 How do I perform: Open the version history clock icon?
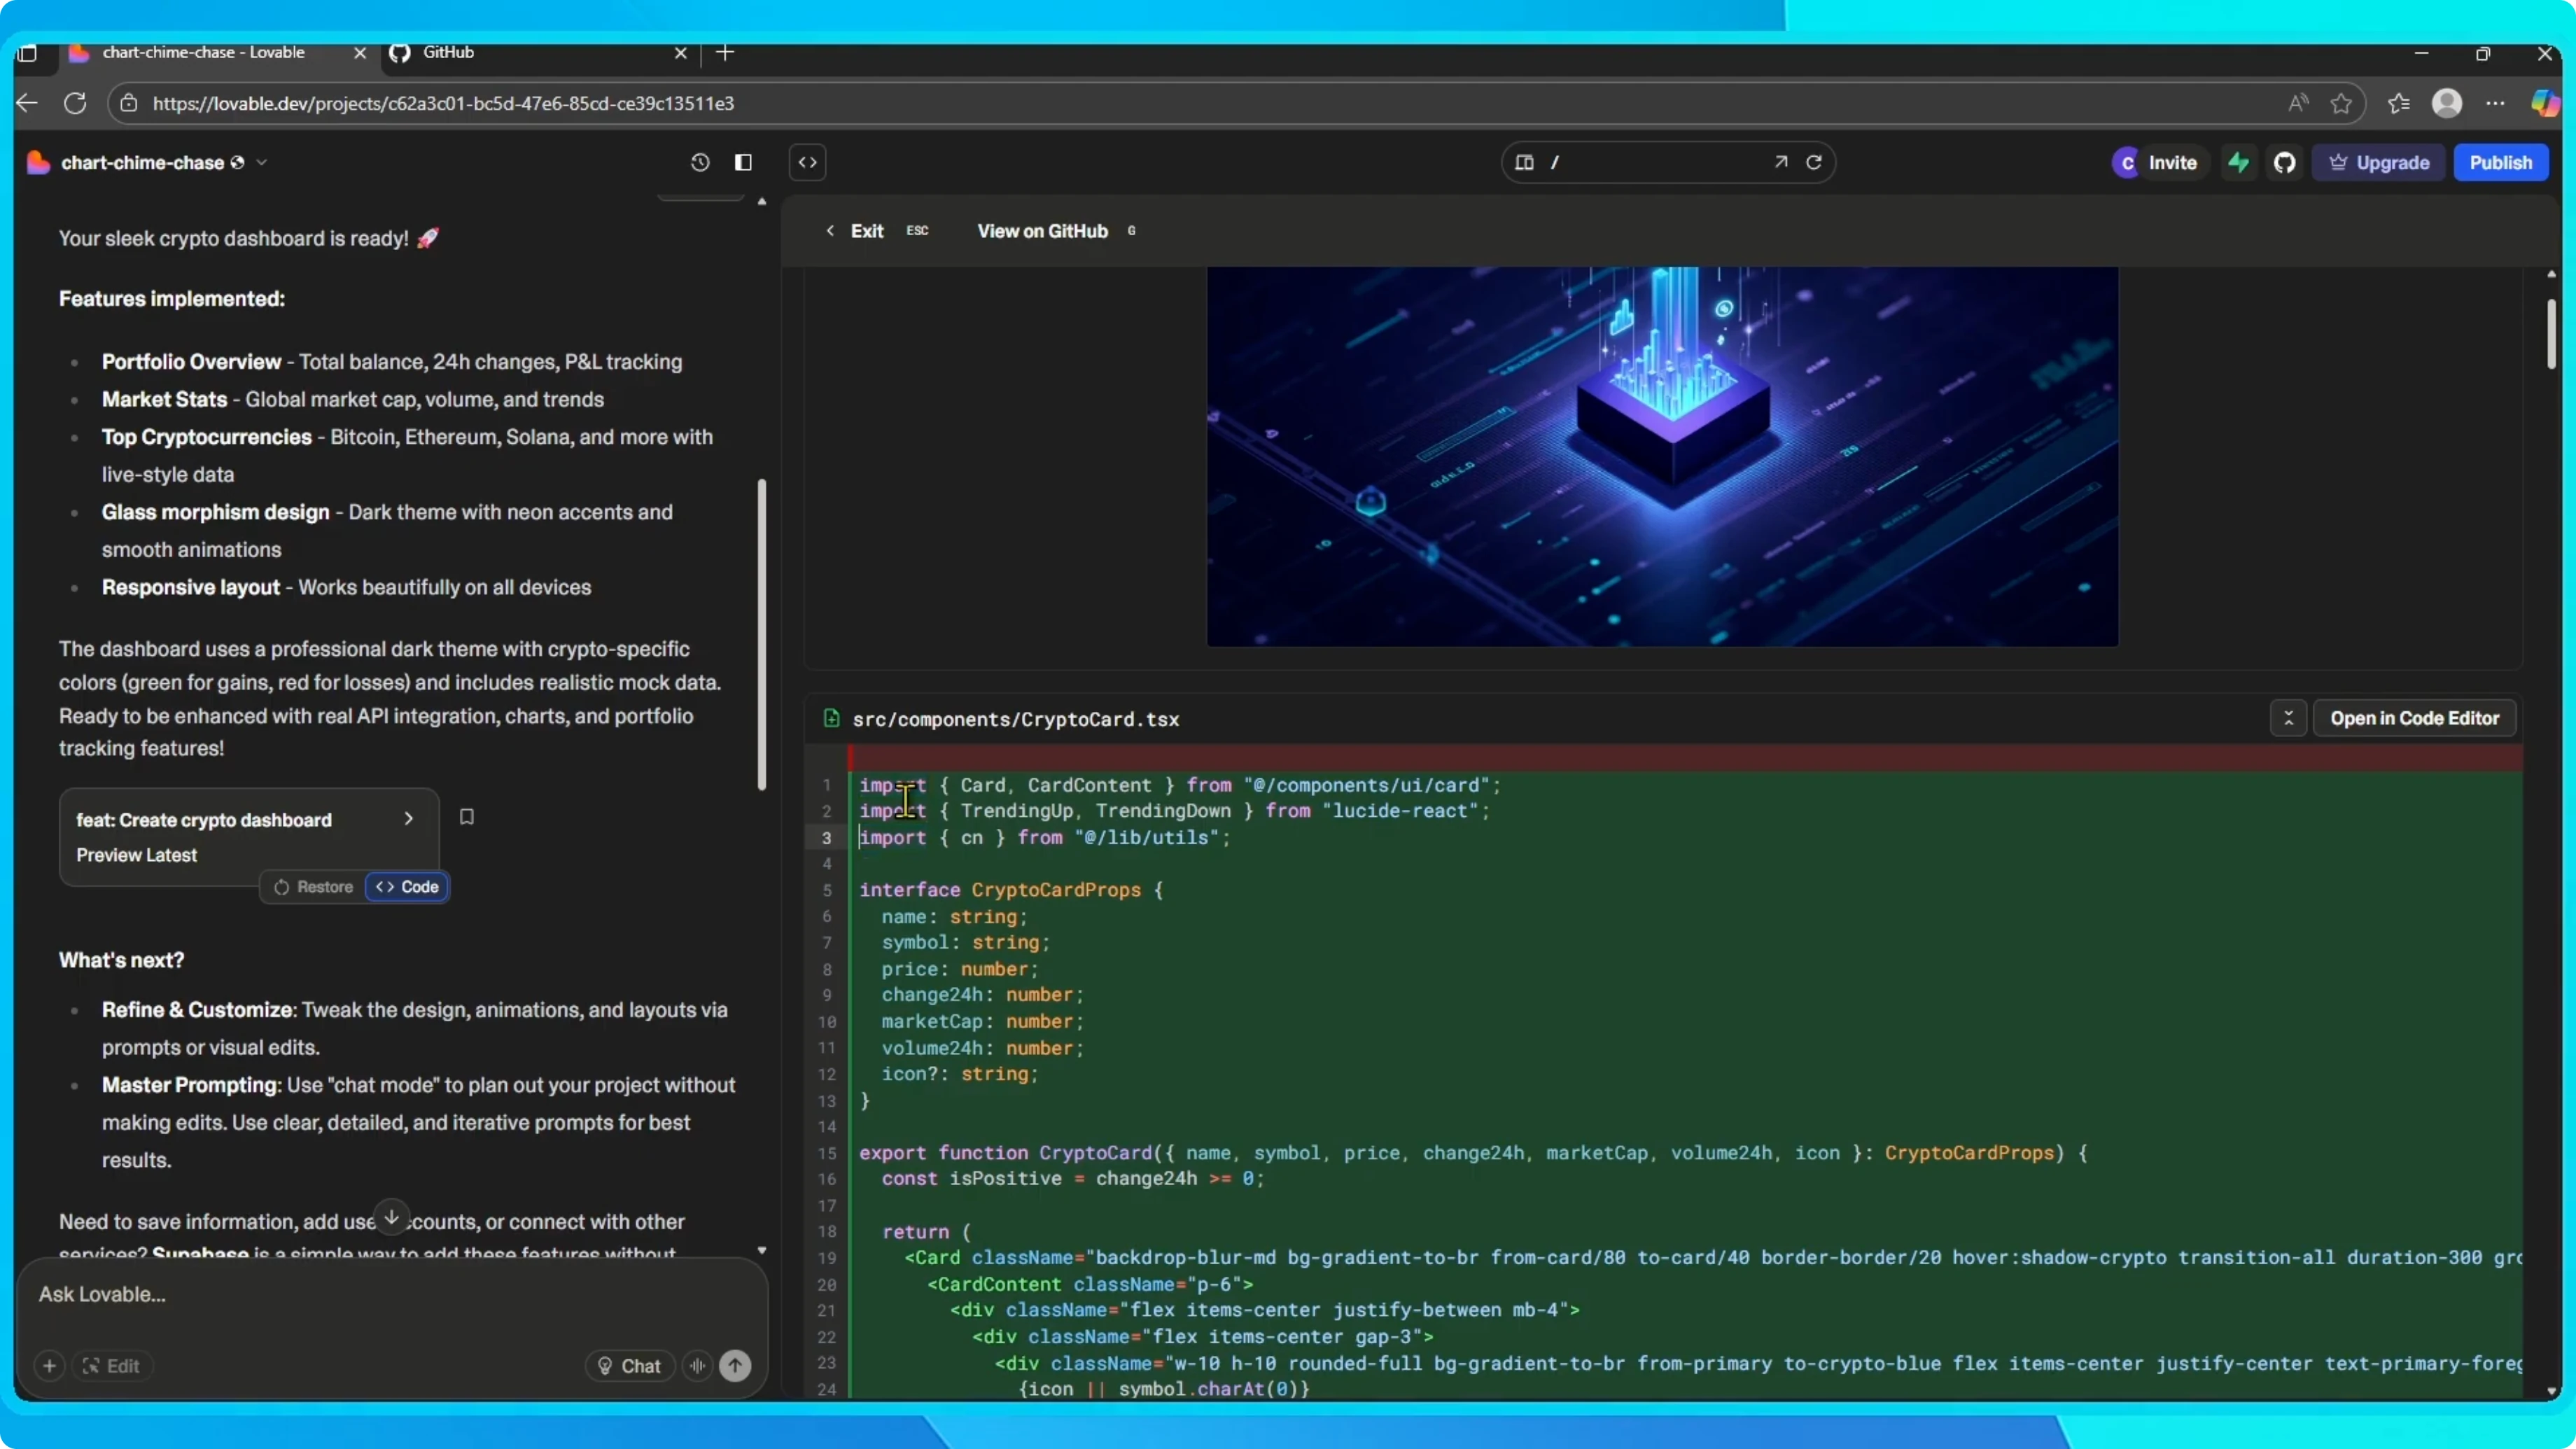pyautogui.click(x=700, y=162)
